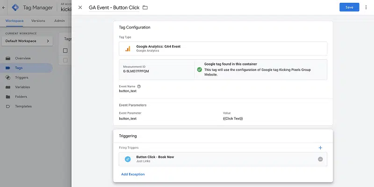Click the {{Click Text}} parameter value
The image size is (374, 187).
[233, 118]
